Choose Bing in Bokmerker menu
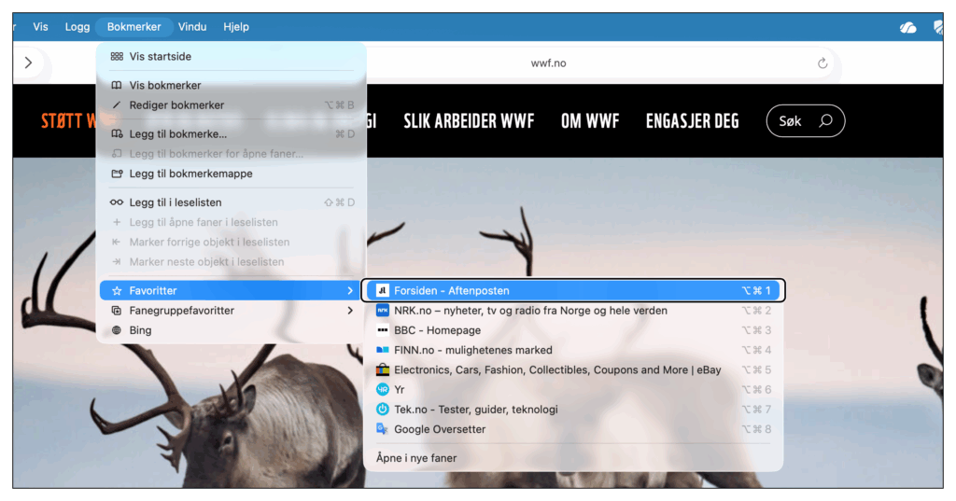Image resolution: width=956 pixels, height=501 pixels. tap(232, 330)
